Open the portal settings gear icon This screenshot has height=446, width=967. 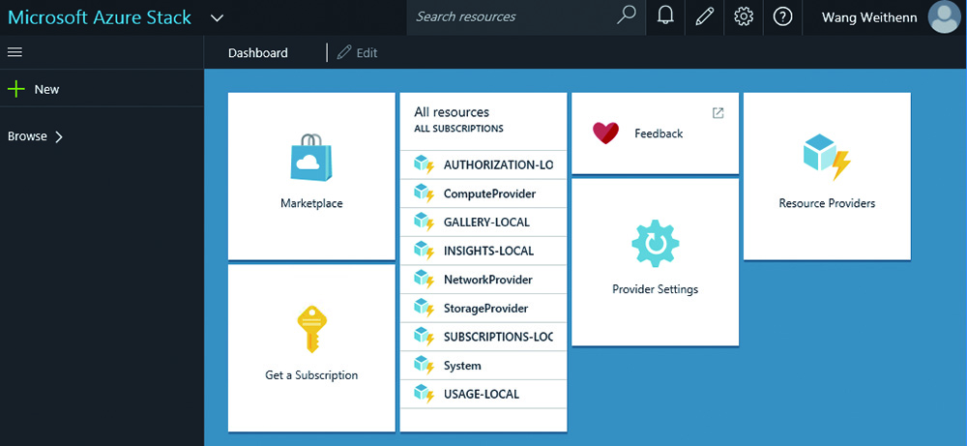tap(744, 16)
